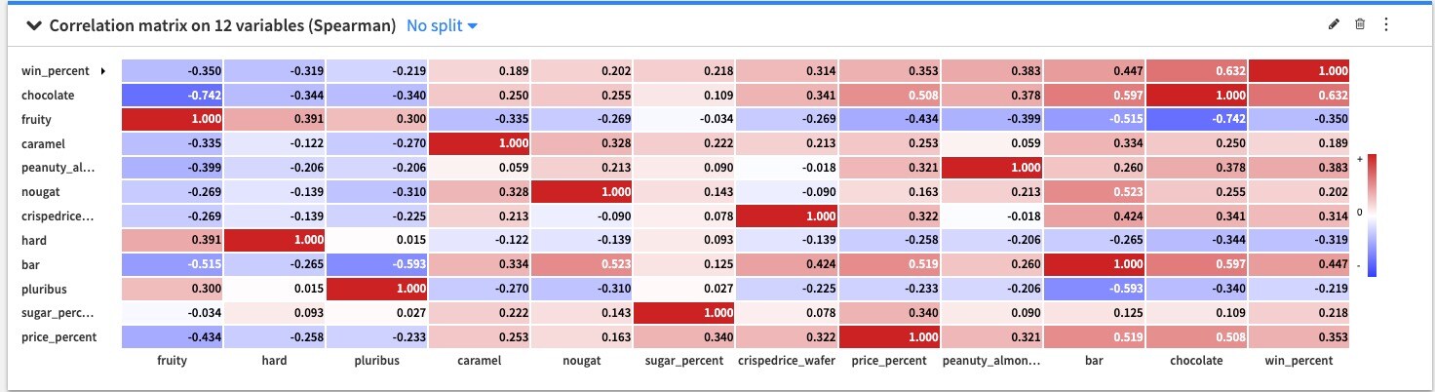
Task: Click the pencil edit icon
Action: [x=1335, y=24]
